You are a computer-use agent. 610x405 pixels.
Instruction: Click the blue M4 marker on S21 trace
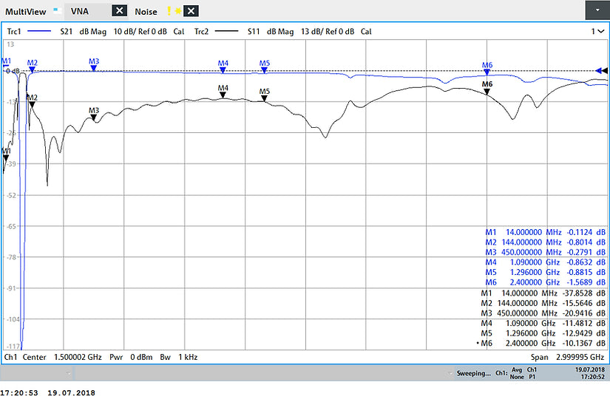223,70
